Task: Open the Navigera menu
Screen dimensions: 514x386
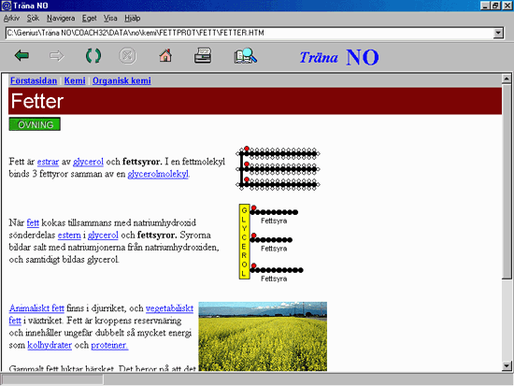Action: click(61, 19)
